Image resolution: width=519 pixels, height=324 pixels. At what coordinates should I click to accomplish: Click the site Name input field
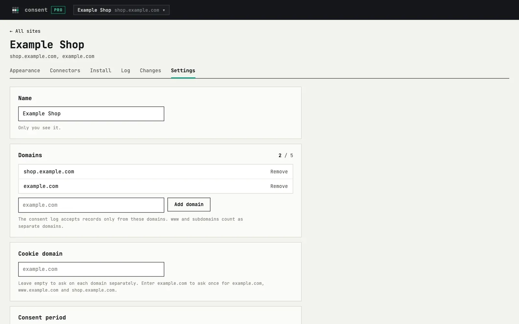(91, 114)
